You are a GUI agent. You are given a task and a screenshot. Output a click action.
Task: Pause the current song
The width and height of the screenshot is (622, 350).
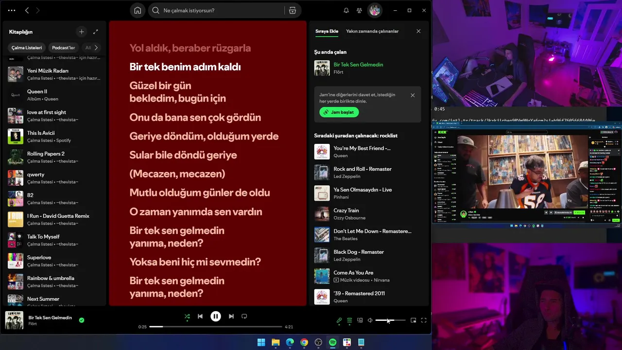point(216,316)
